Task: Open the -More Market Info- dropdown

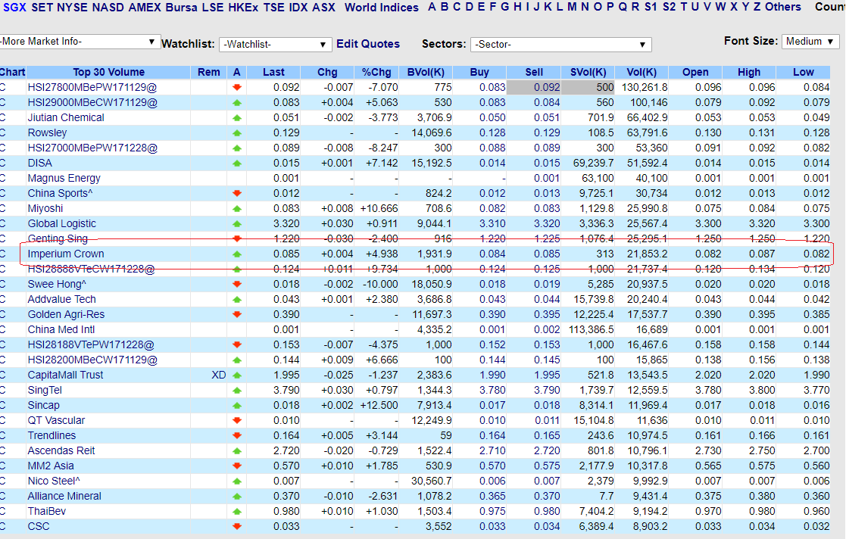Action: coord(78,41)
